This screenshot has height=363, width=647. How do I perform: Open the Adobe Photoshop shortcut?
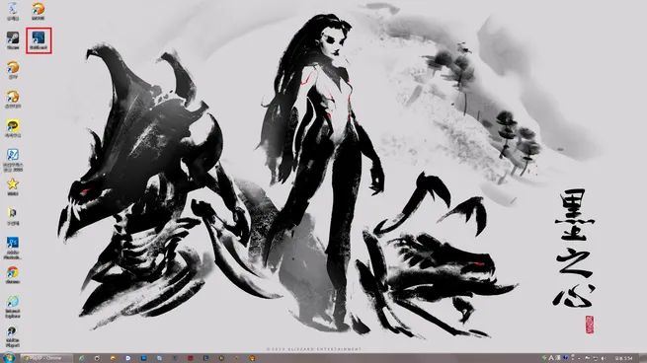[13, 248]
